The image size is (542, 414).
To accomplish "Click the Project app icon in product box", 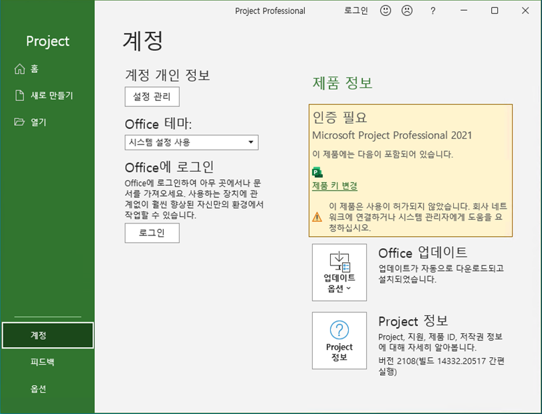I will 317,172.
